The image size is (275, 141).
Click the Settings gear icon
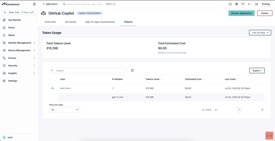(x=4, y=81)
